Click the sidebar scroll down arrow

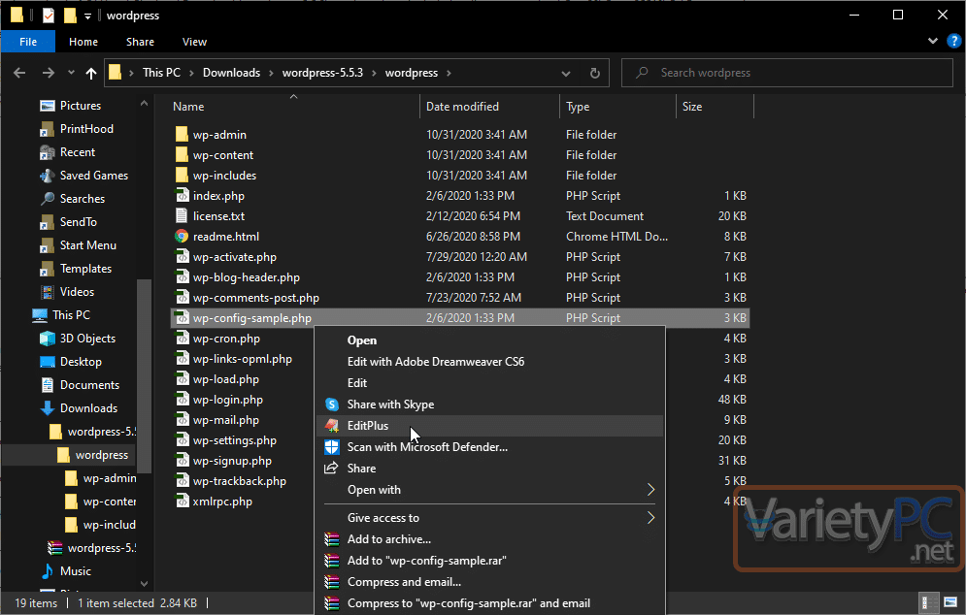click(144, 584)
